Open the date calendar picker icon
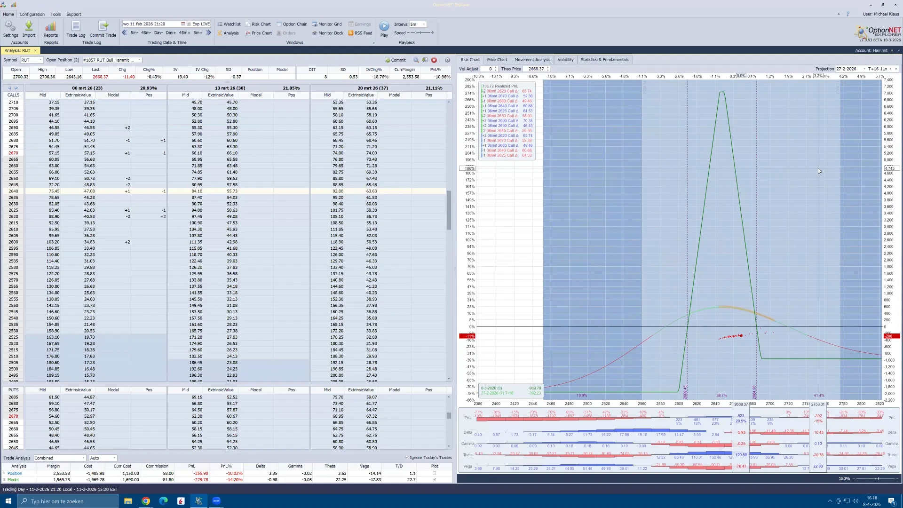This screenshot has height=508, width=903. (x=183, y=24)
